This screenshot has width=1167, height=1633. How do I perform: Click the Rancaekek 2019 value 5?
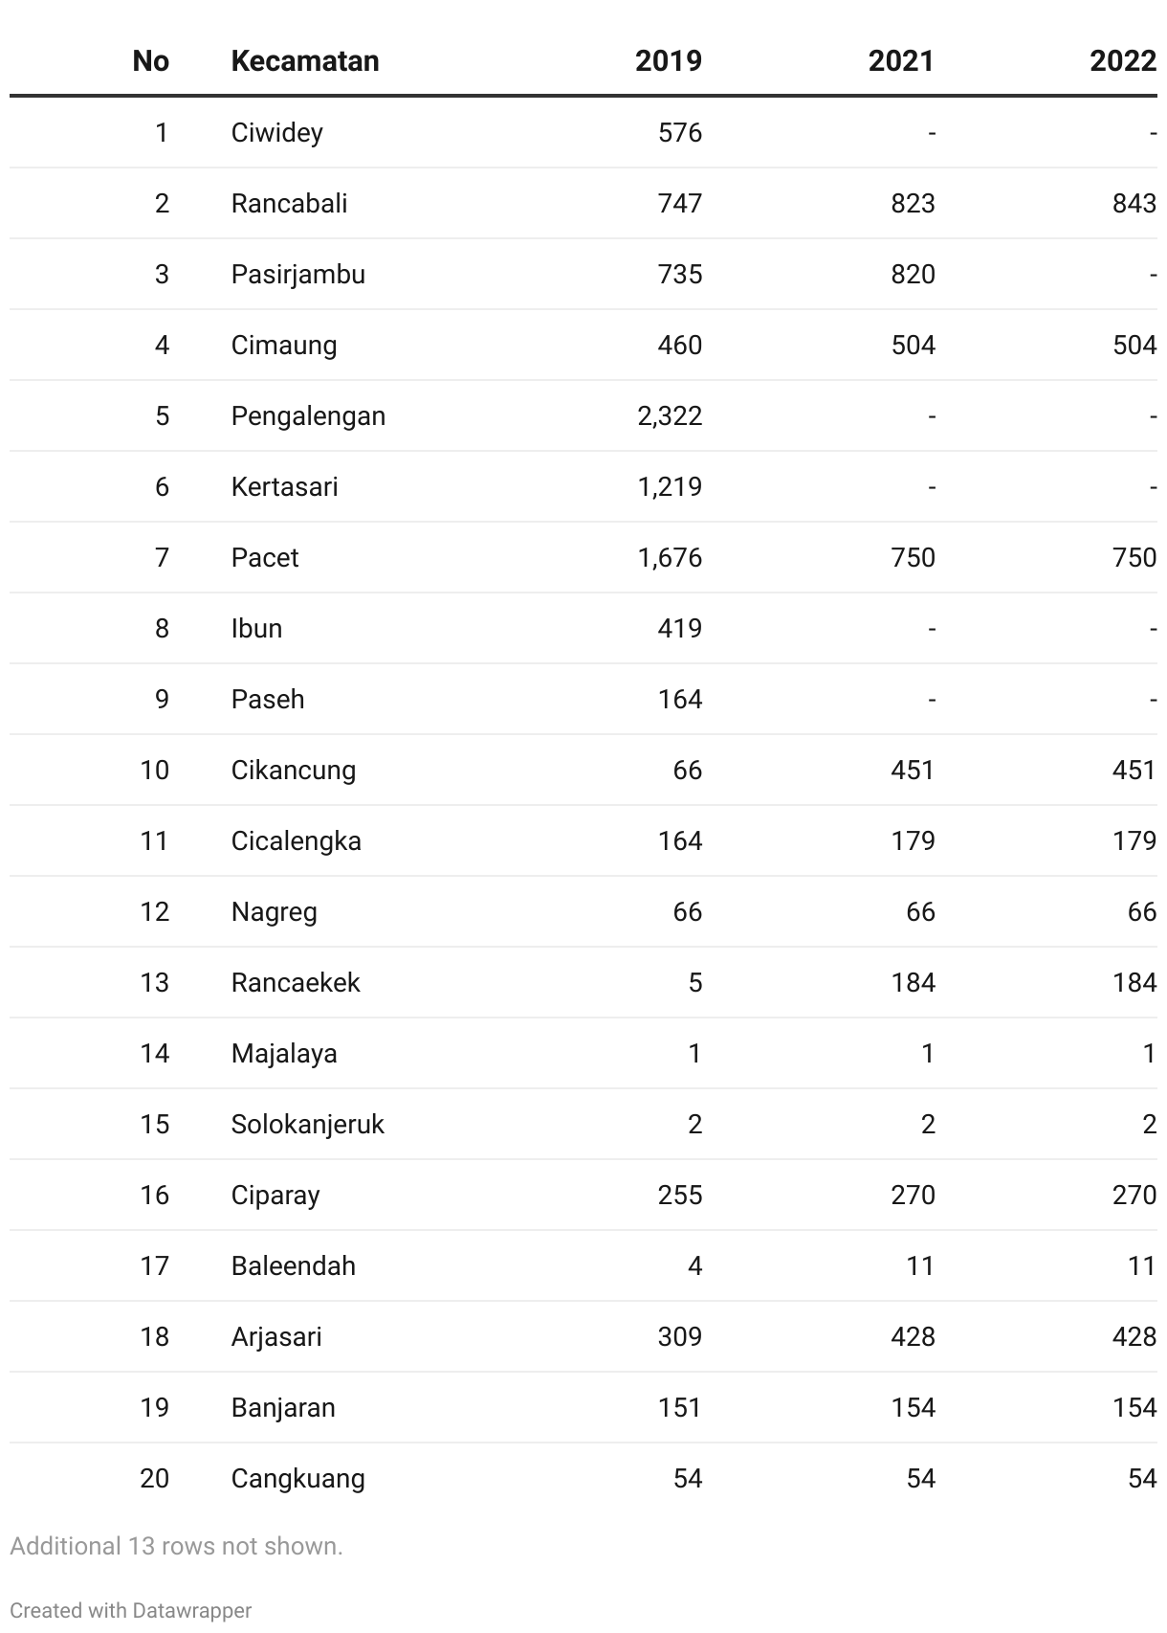(695, 982)
